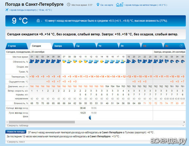Open the airport weather archive link
This screenshot has height=146, width=189.
click(31, 10)
